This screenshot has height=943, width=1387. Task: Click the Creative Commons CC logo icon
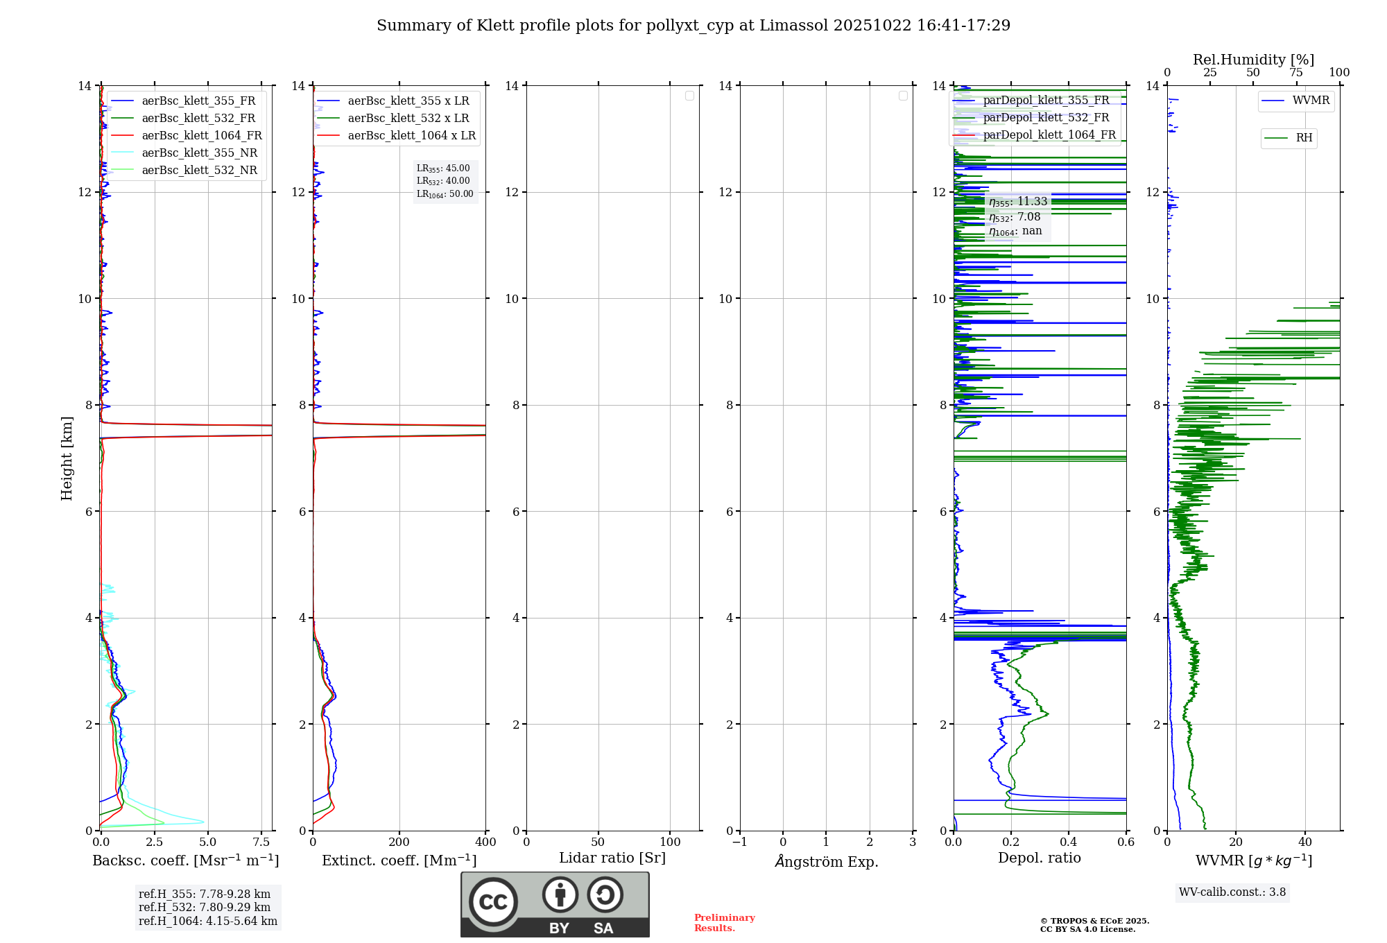click(x=493, y=901)
